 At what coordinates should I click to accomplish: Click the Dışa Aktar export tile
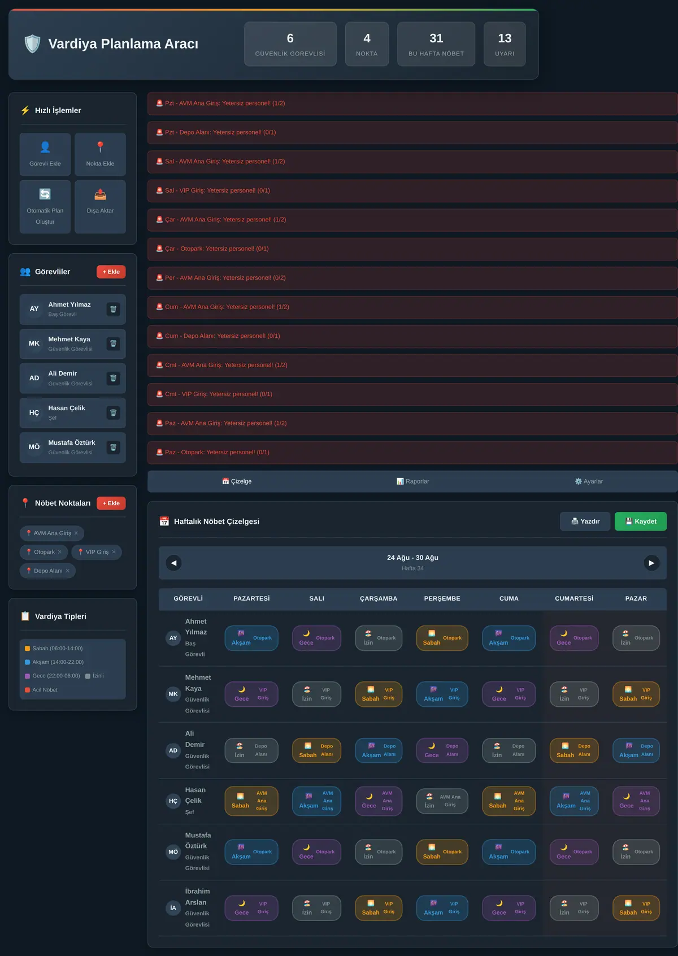pos(100,207)
